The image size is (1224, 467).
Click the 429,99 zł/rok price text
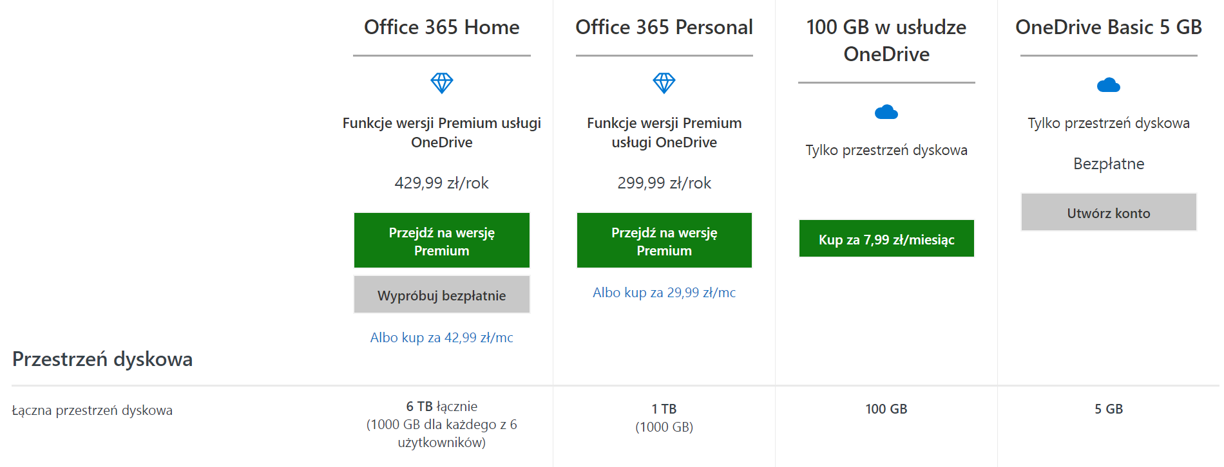442,183
